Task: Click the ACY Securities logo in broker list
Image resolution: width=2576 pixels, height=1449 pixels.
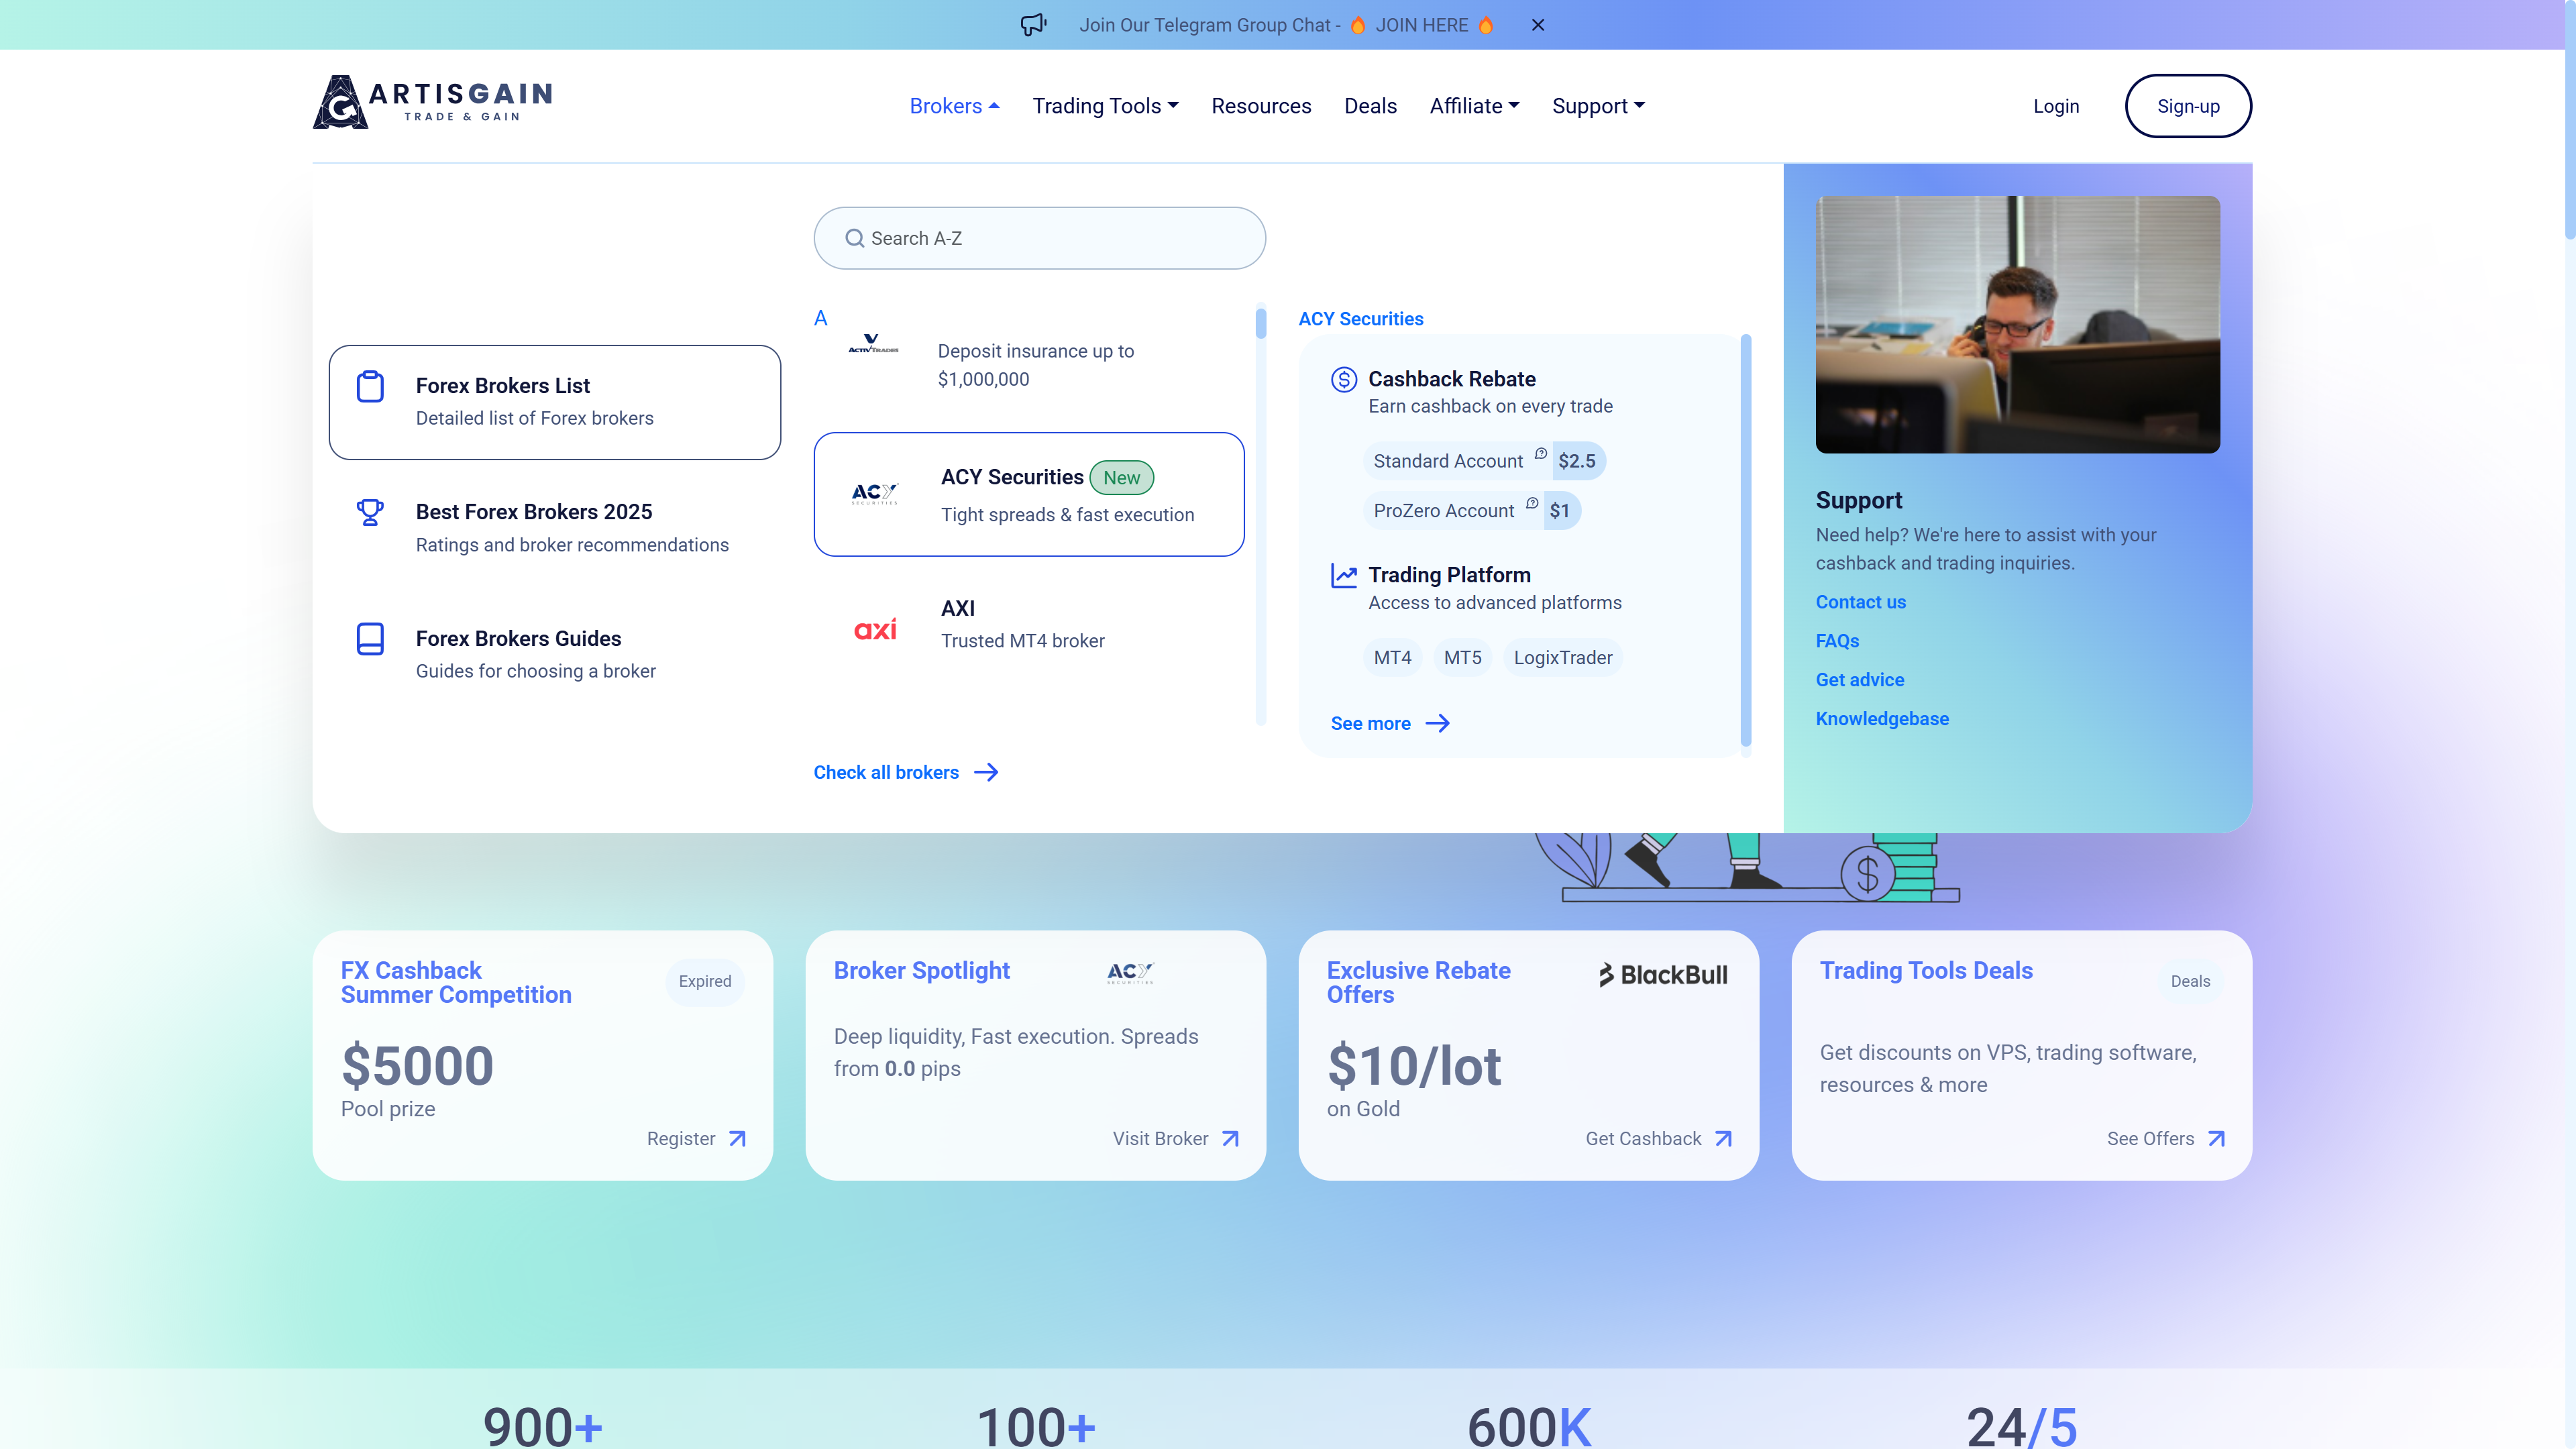Action: [874, 493]
